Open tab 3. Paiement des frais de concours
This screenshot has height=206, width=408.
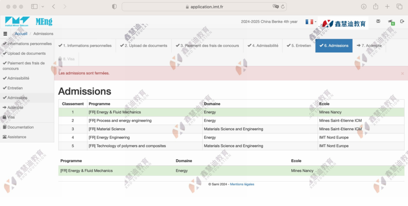pyautogui.click(x=207, y=46)
